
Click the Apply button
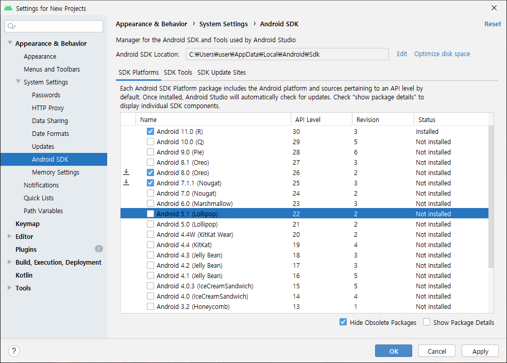point(480,351)
